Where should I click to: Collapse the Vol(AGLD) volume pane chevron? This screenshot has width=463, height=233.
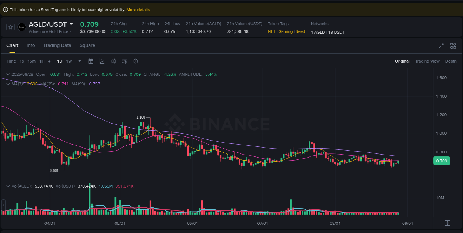click(x=7, y=186)
